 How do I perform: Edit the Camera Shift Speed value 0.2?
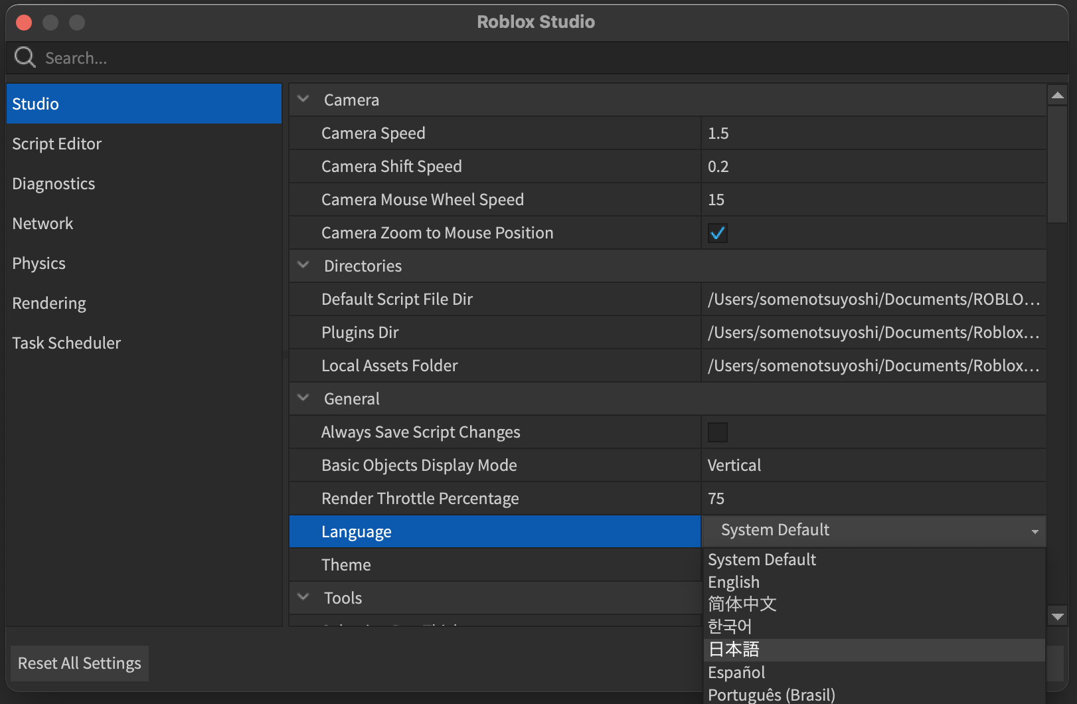click(873, 166)
